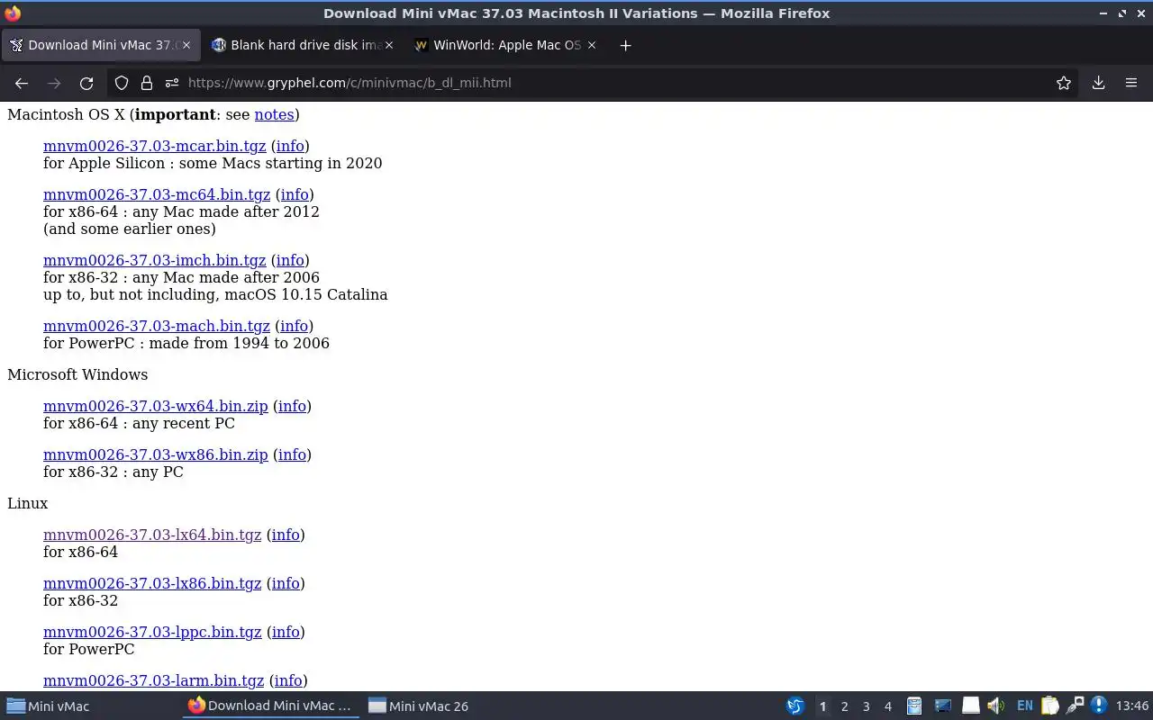The height and width of the screenshot is (720, 1153).
Task: Switch to Firefox Download Mini vMac taskbar entry
Action: (271, 706)
